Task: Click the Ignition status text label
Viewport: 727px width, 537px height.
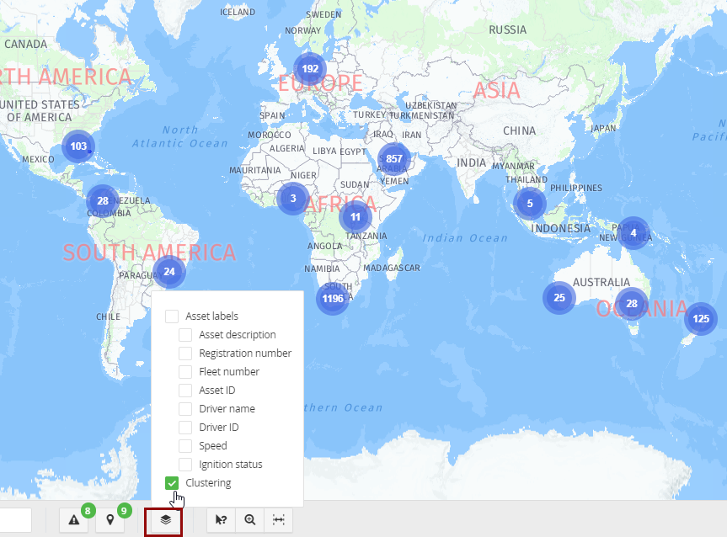Action: tap(231, 465)
